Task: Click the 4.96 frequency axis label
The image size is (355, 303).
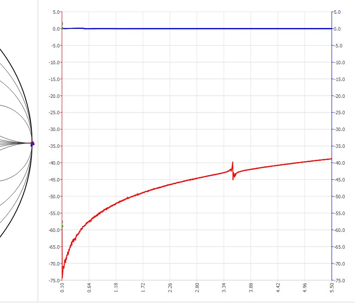Action: point(305,287)
